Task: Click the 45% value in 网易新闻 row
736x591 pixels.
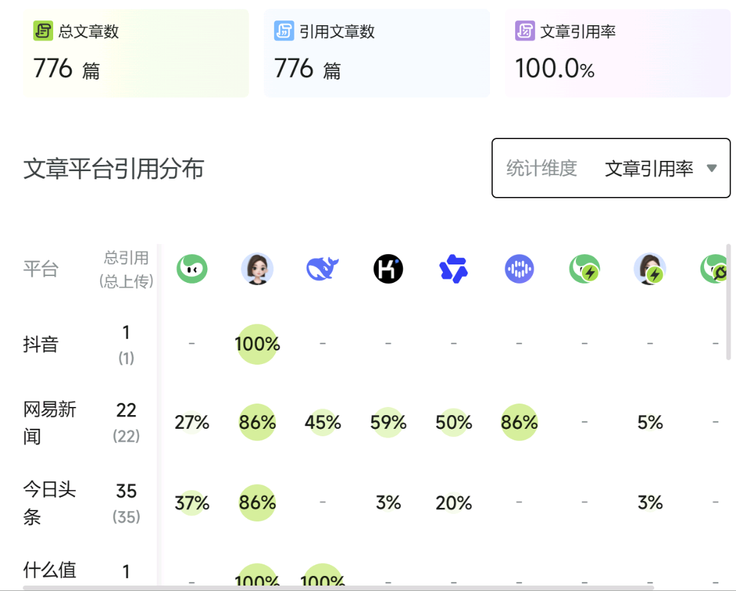Action: coord(322,423)
